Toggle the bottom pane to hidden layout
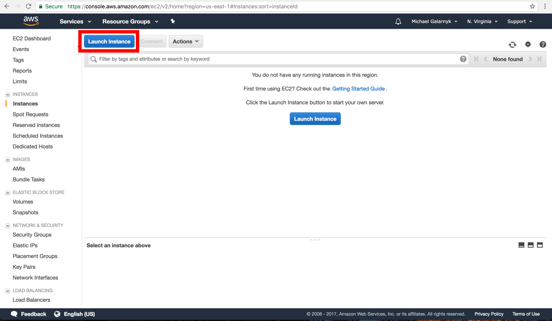The image size is (552, 321). tap(521, 245)
